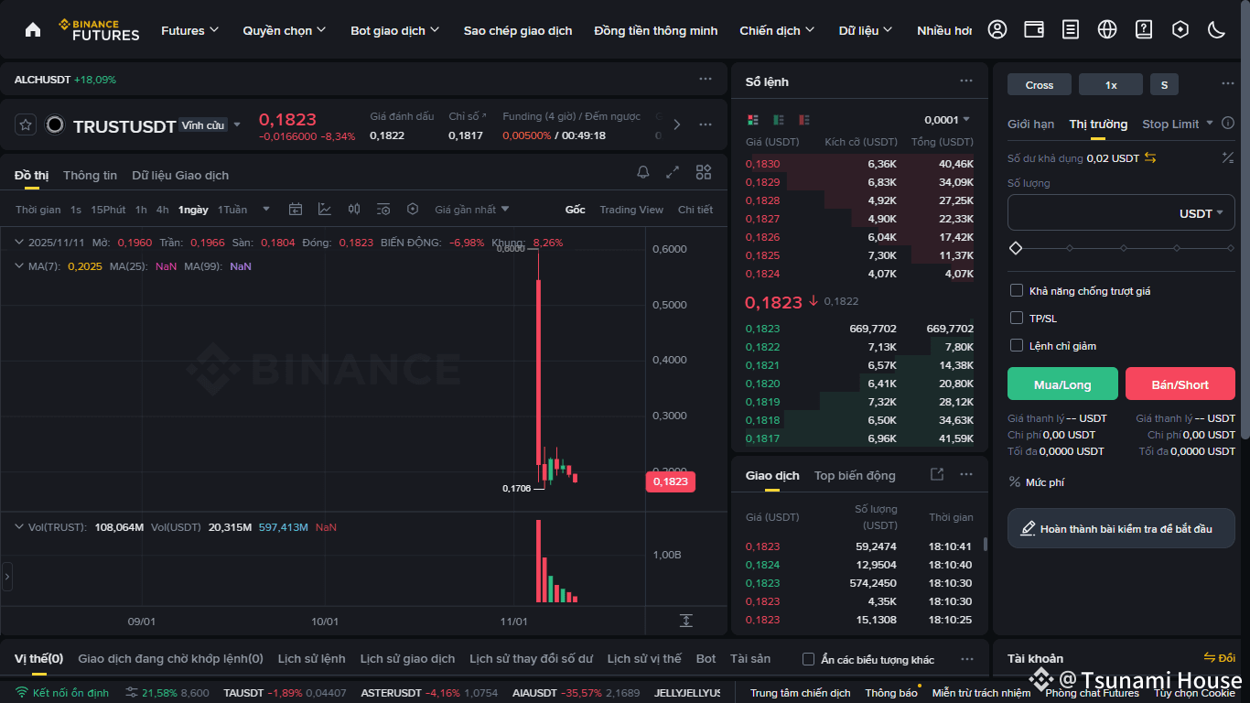Enable Lệnh chỉ giảm checkbox
Screen dimensions: 1250x703
[1016, 345]
